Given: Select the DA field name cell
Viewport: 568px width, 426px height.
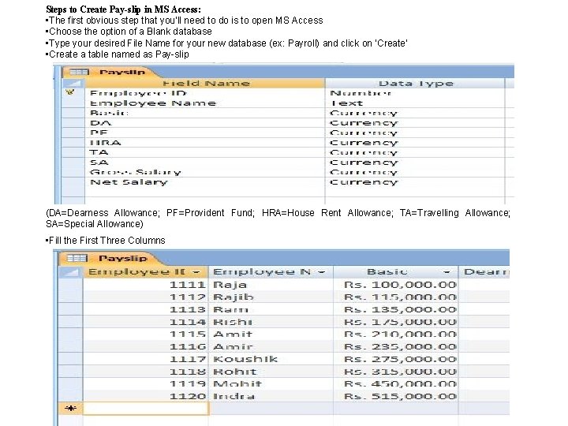Looking at the screenshot, I should click(205, 123).
